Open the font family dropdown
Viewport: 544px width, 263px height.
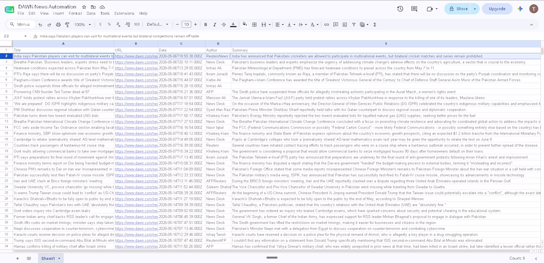(157, 25)
